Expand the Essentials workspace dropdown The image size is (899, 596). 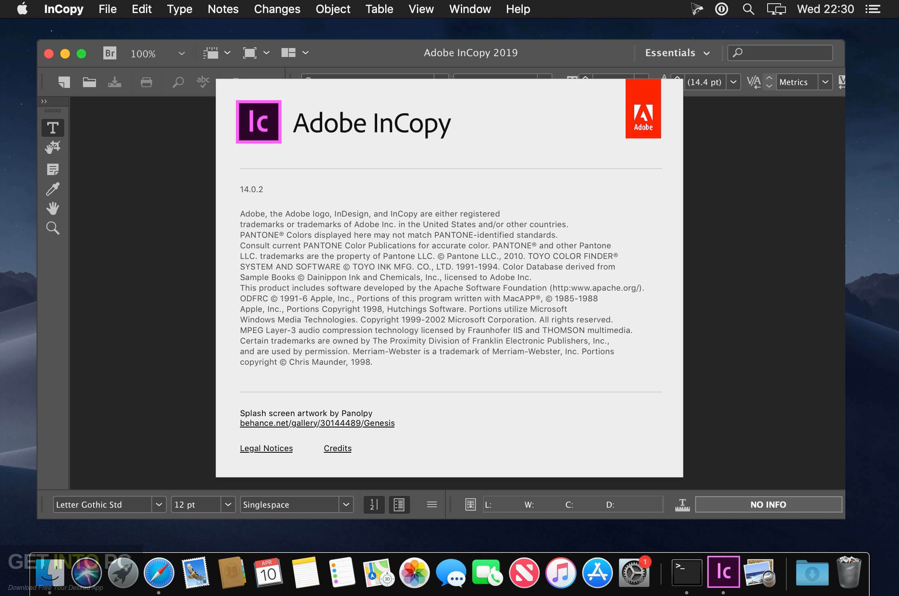673,53
